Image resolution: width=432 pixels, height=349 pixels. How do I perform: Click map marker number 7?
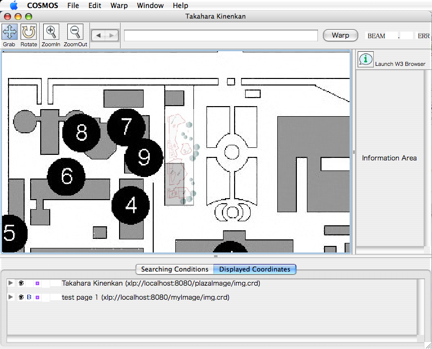[126, 127]
